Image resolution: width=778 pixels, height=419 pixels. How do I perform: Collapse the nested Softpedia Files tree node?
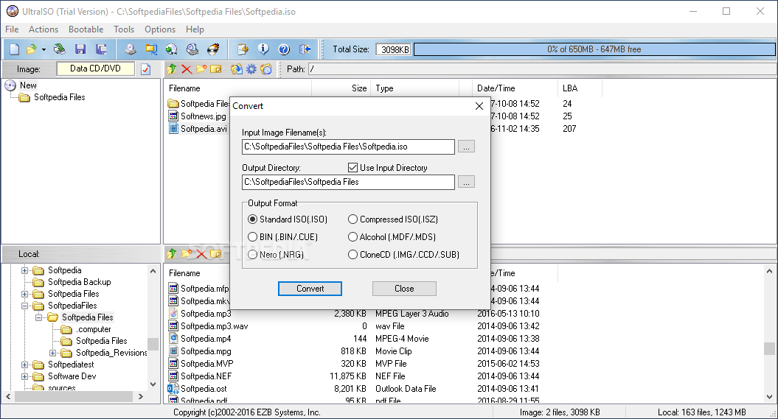(x=38, y=317)
